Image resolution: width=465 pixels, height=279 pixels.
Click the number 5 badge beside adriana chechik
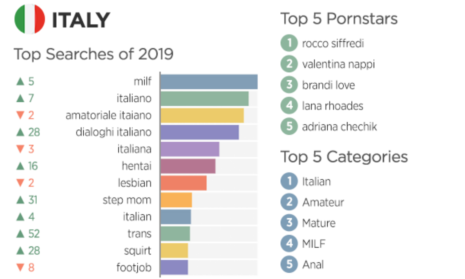click(x=289, y=126)
